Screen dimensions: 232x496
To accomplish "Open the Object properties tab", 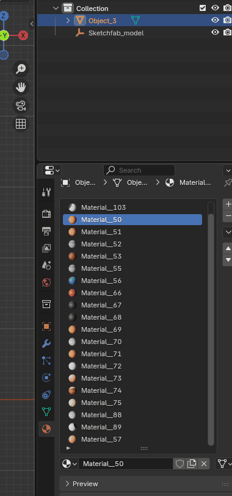I will [x=46, y=326].
